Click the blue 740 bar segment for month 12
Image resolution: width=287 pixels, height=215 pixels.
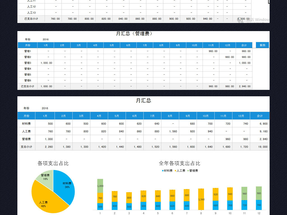coord(259,205)
